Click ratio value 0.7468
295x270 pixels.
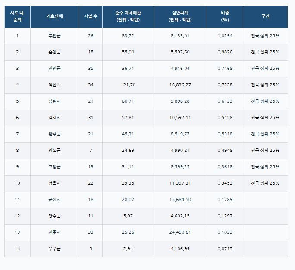[225, 69]
